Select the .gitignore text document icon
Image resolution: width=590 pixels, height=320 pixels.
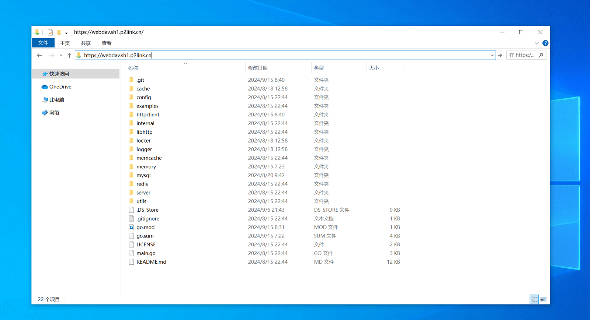131,218
